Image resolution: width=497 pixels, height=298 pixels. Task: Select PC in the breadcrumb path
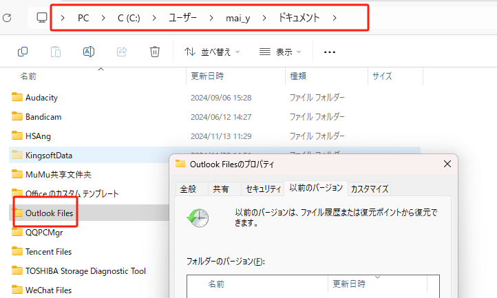click(83, 18)
